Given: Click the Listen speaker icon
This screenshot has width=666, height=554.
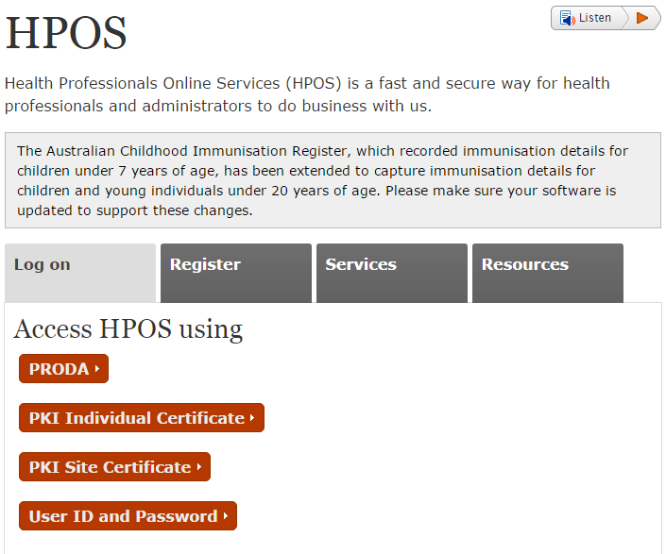Looking at the screenshot, I should point(567,18).
